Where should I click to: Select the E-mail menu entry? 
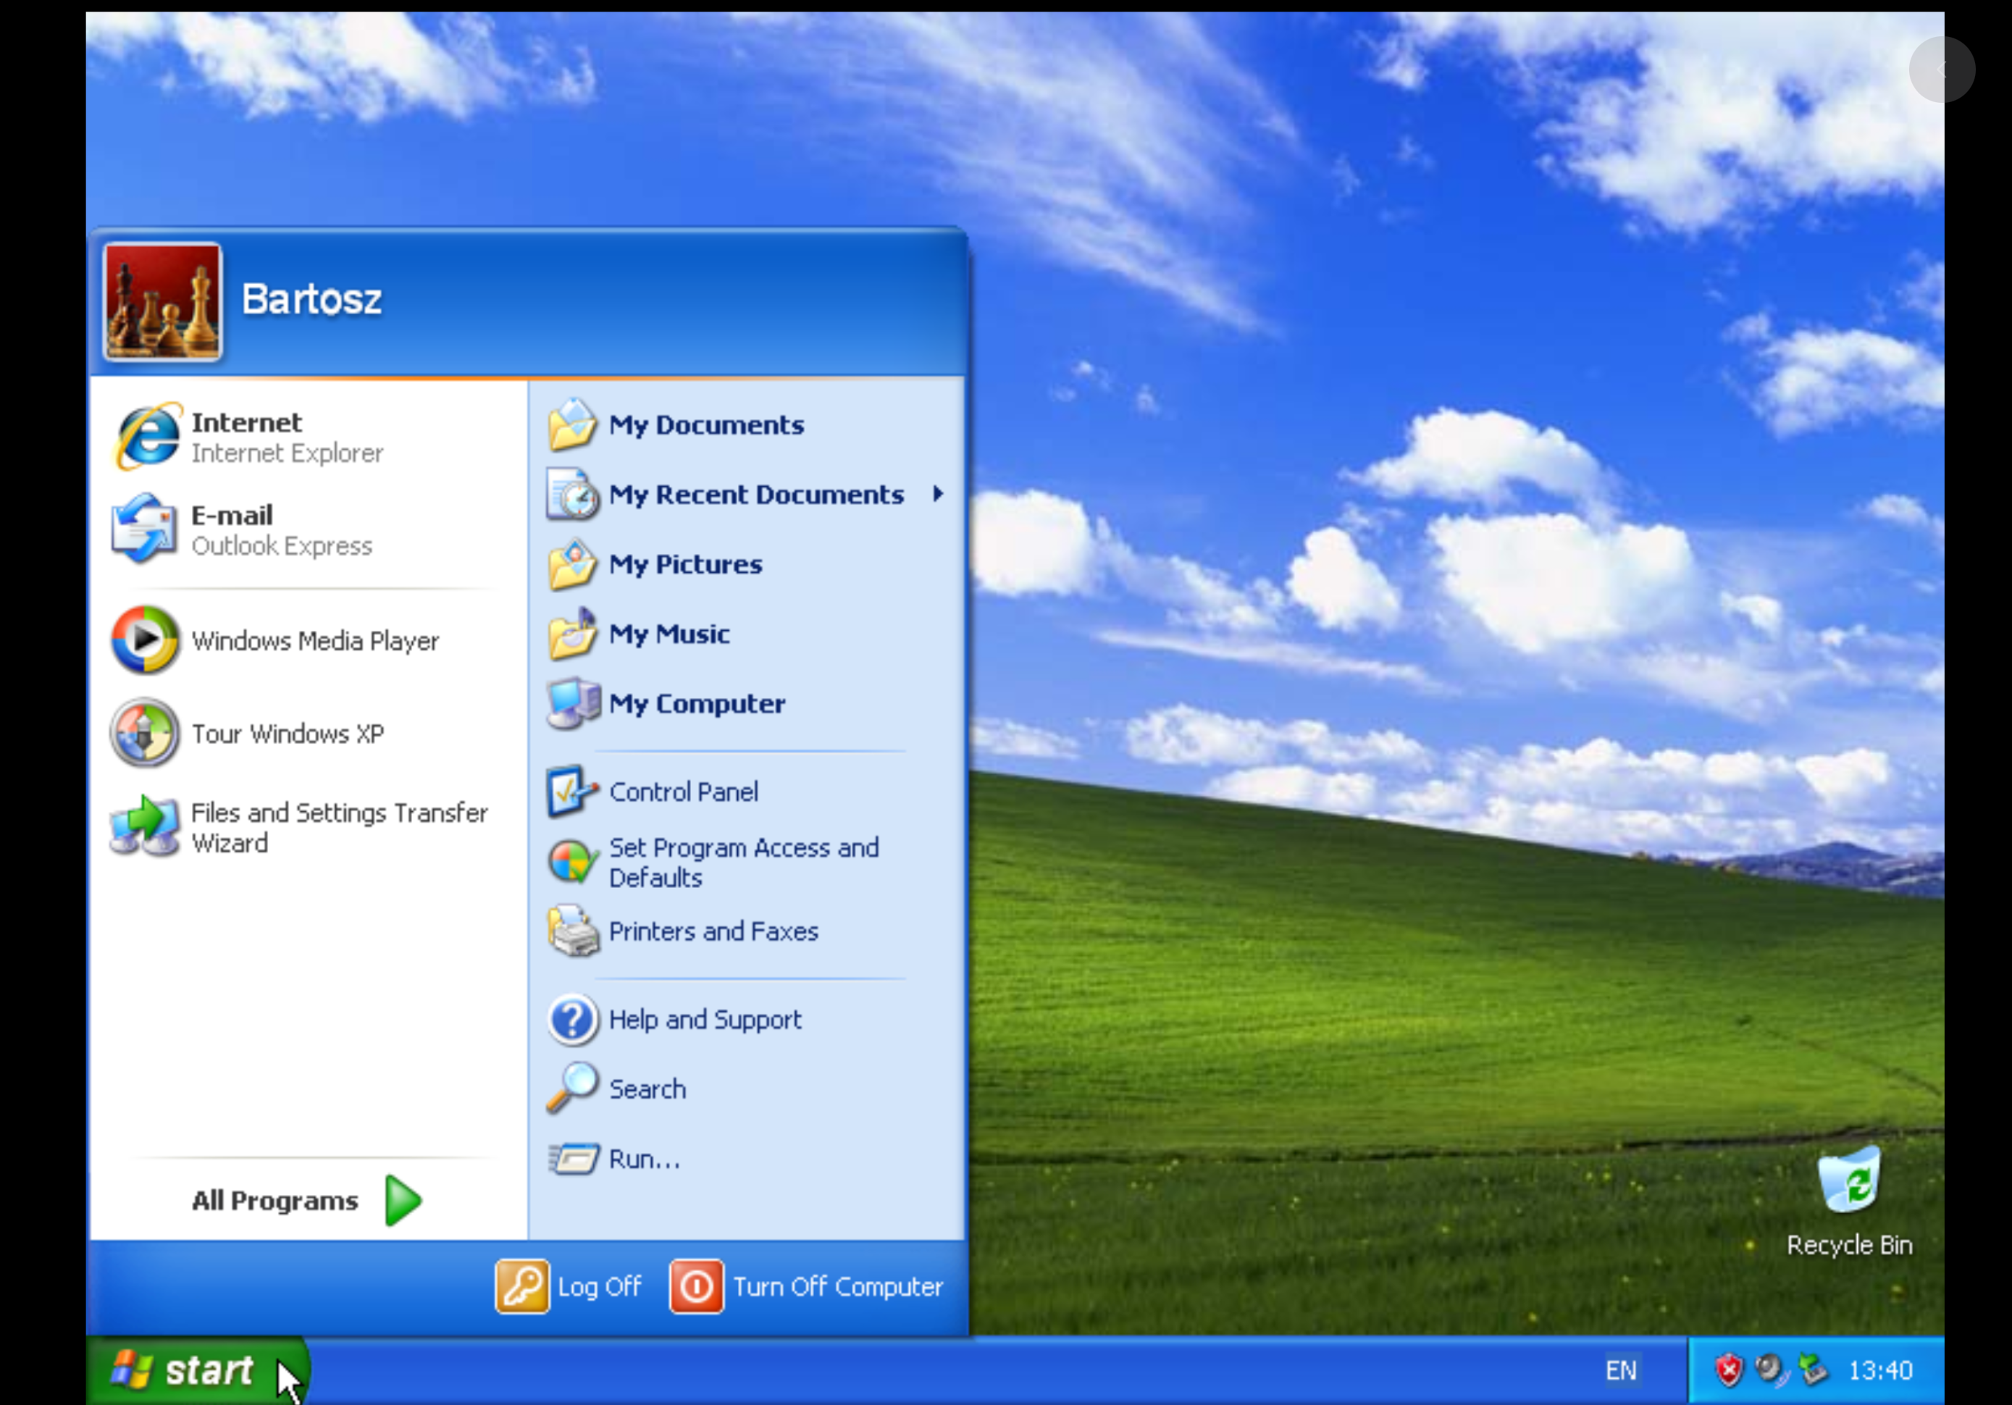point(309,529)
